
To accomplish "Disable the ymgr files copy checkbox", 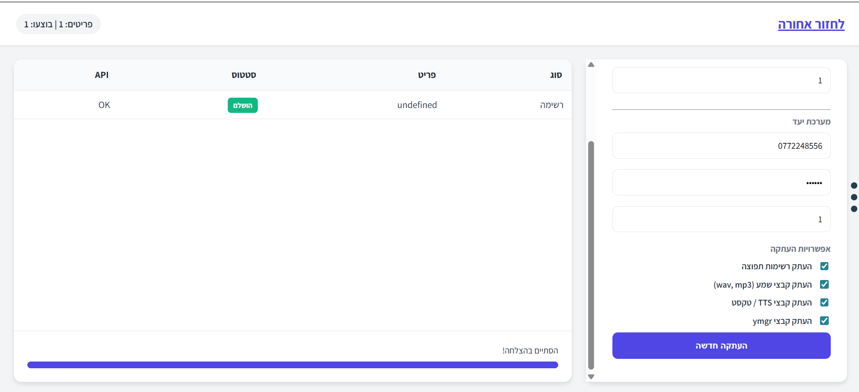I will click(x=824, y=321).
